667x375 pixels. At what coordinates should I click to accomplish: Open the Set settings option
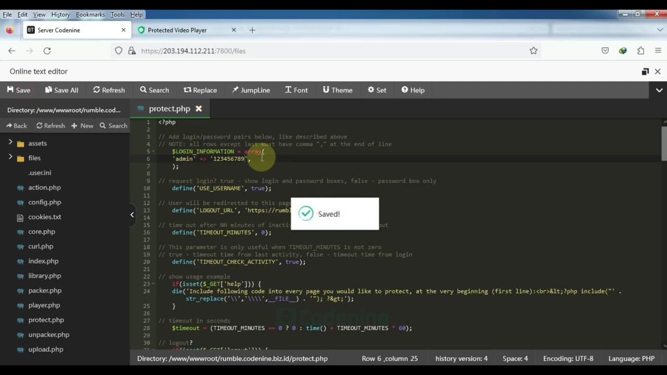click(377, 90)
